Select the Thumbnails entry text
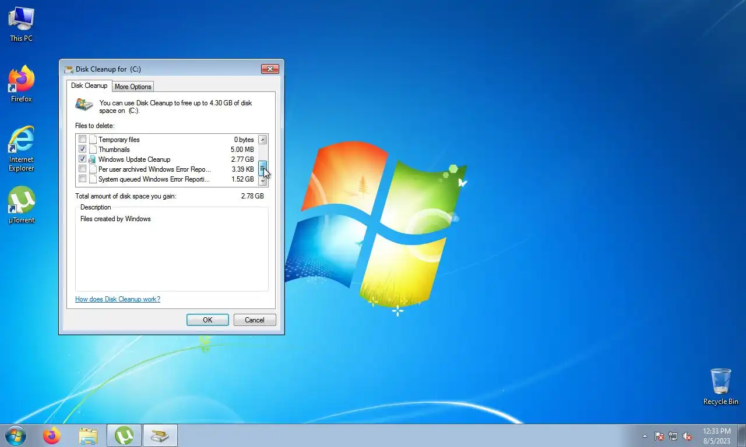This screenshot has height=447, width=746. point(114,150)
